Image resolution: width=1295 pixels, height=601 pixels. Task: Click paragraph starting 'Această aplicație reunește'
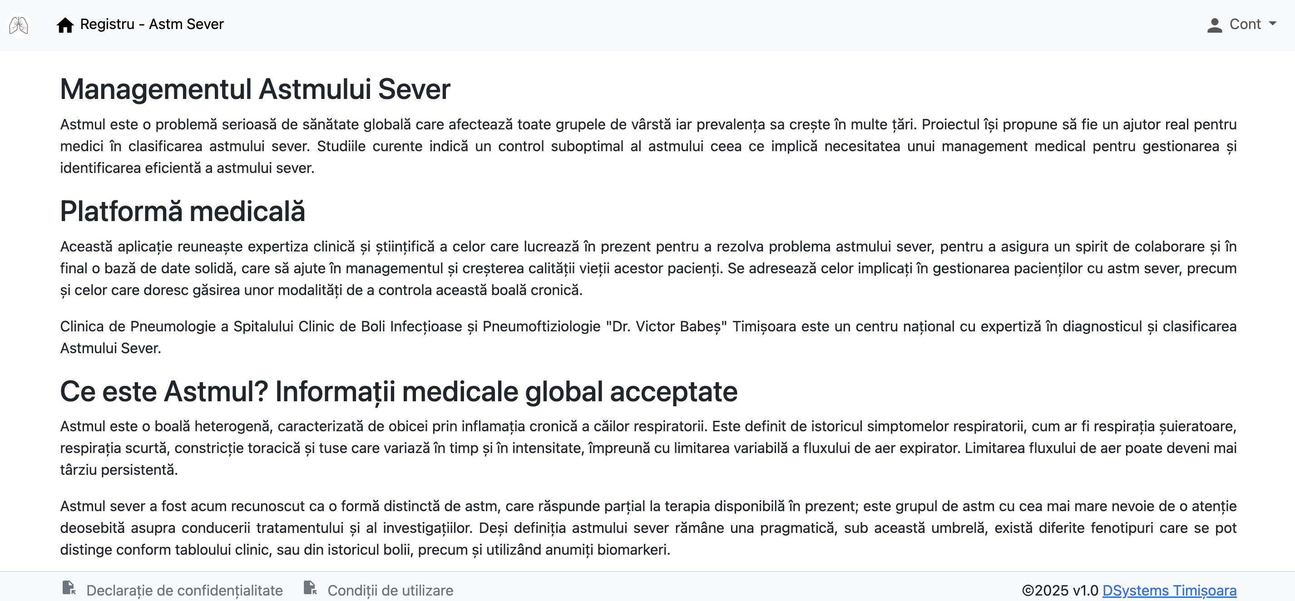647,268
